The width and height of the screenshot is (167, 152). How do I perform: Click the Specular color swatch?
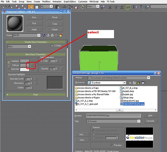pos(25,69)
